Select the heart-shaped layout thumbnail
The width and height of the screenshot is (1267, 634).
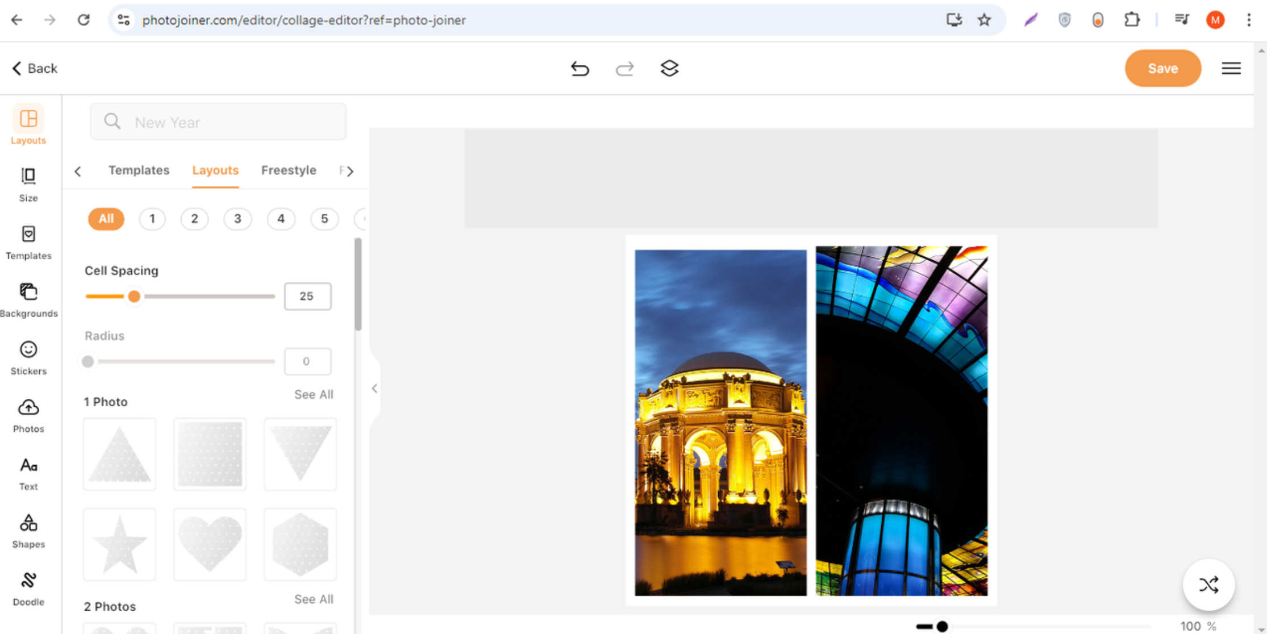210,544
